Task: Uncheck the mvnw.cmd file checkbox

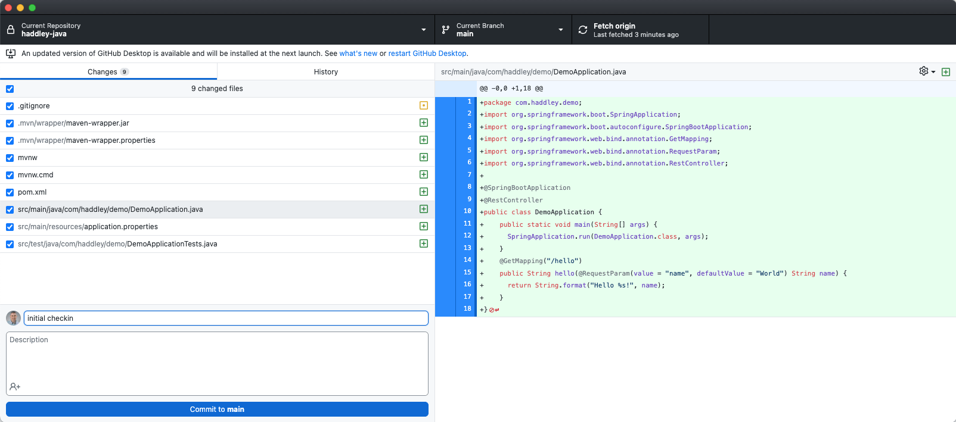Action: coord(10,175)
